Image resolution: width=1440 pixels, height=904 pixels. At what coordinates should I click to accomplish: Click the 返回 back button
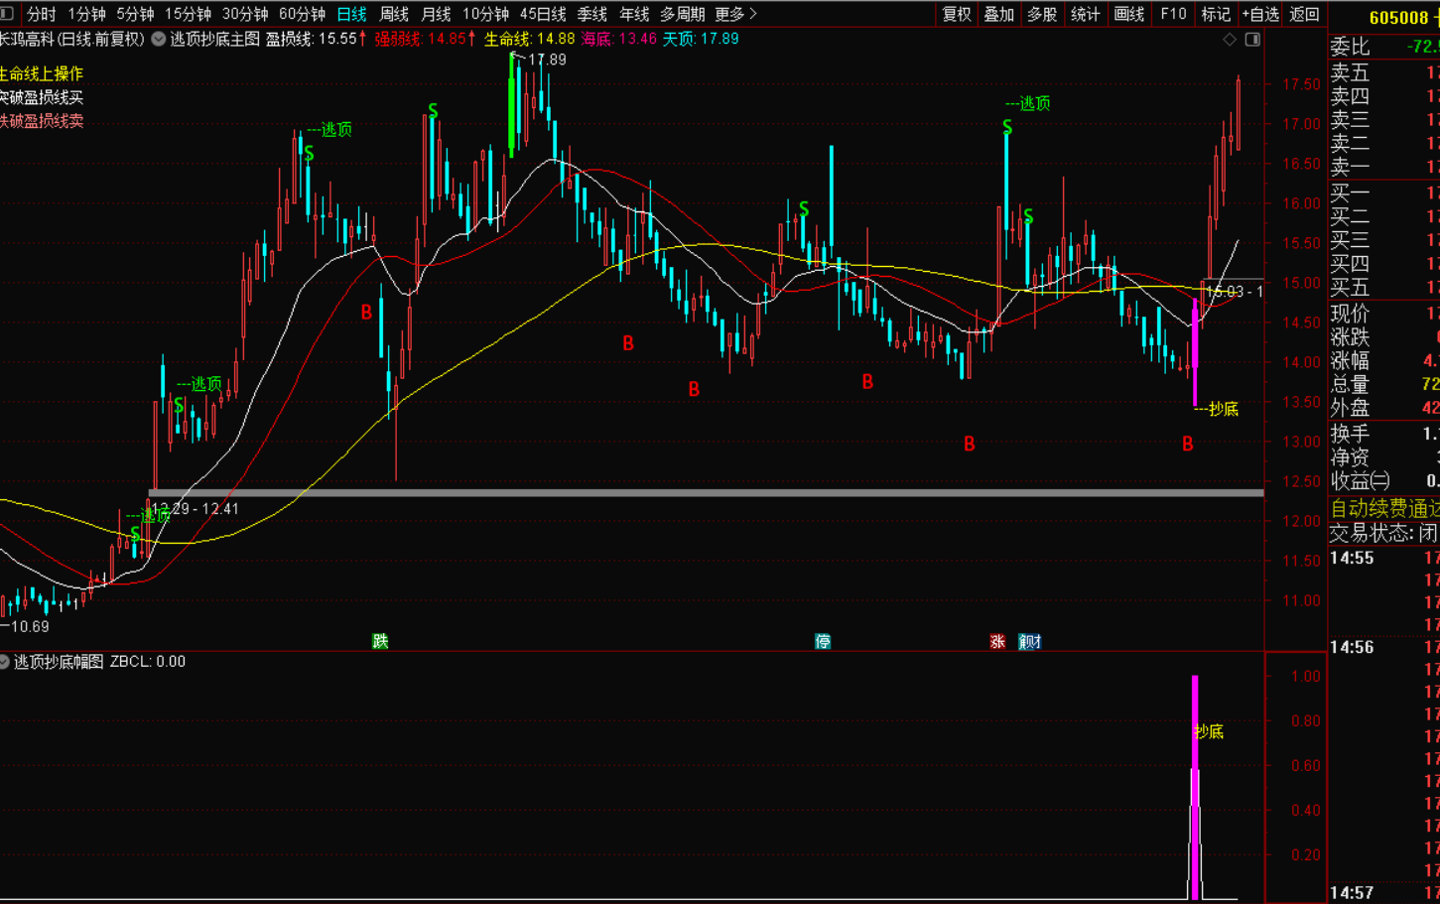(x=1304, y=14)
